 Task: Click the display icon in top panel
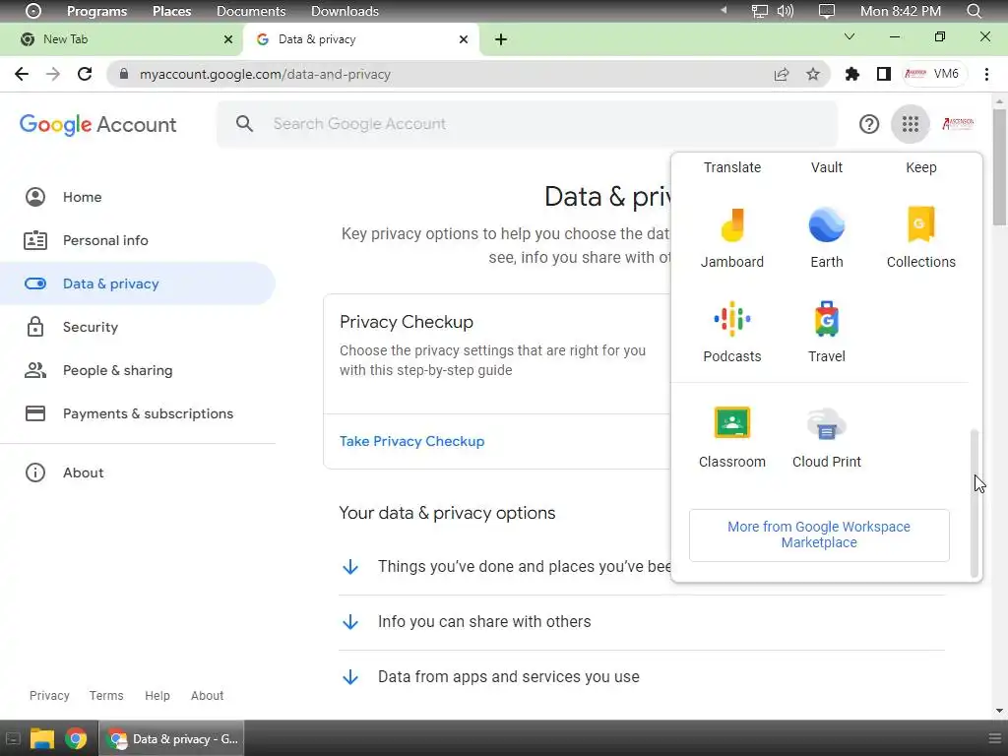click(826, 11)
